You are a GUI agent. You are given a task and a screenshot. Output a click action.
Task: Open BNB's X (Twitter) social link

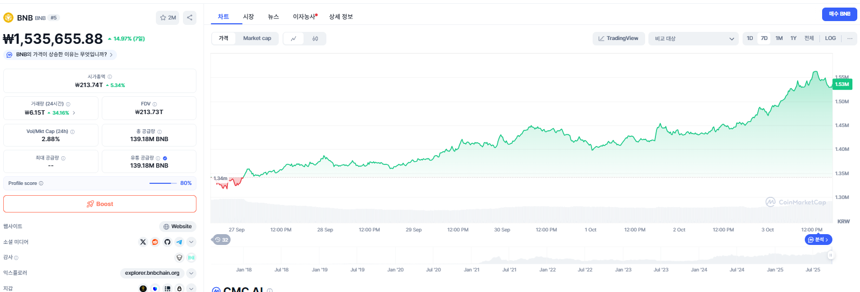(143, 242)
